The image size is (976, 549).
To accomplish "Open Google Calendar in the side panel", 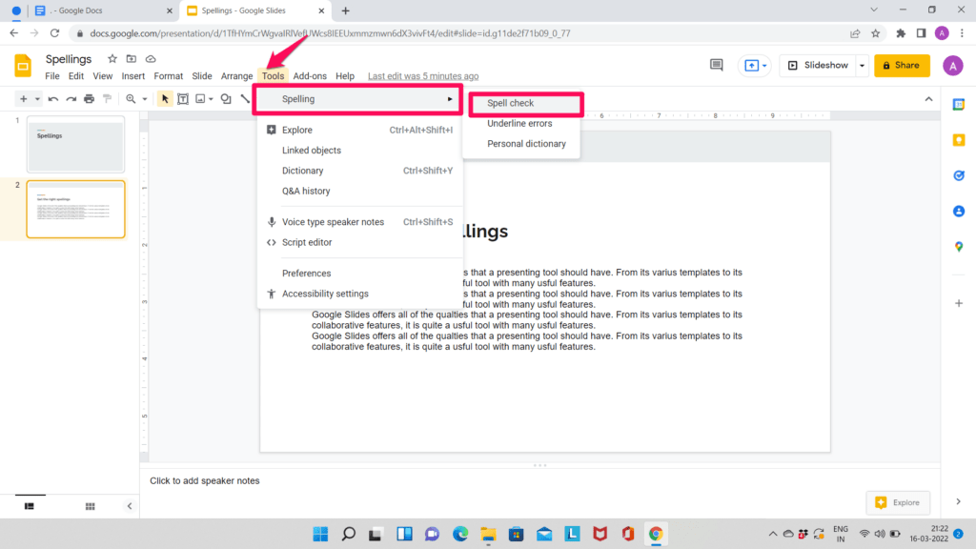I will coord(959,105).
